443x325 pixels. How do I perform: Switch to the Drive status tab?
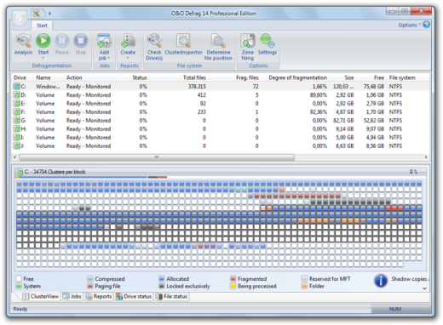pos(134,296)
